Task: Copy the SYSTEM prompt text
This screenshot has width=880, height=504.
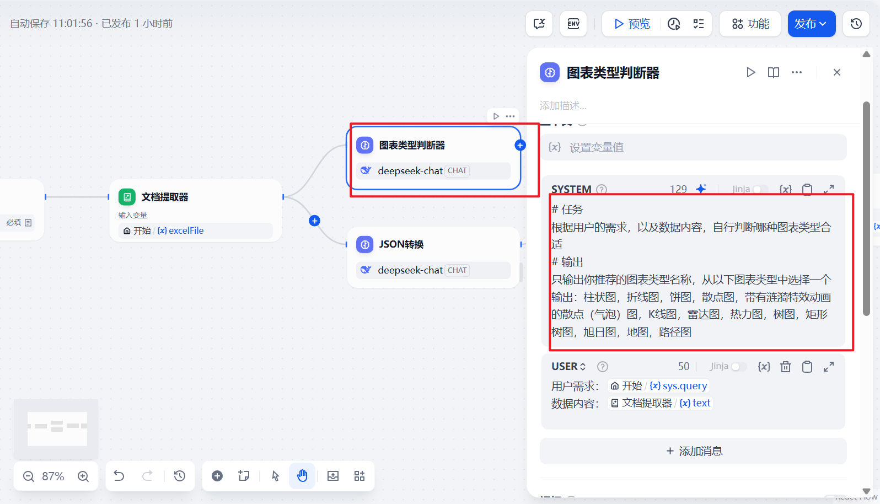Action: [807, 189]
